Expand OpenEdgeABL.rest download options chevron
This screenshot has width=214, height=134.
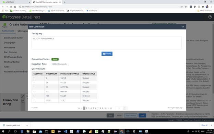click(27, 125)
